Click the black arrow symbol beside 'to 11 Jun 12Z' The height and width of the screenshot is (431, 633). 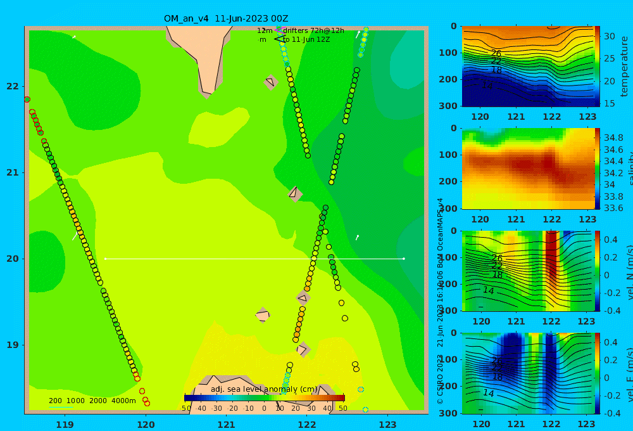tap(279, 39)
